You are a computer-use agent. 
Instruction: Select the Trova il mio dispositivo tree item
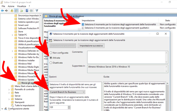point(28,38)
